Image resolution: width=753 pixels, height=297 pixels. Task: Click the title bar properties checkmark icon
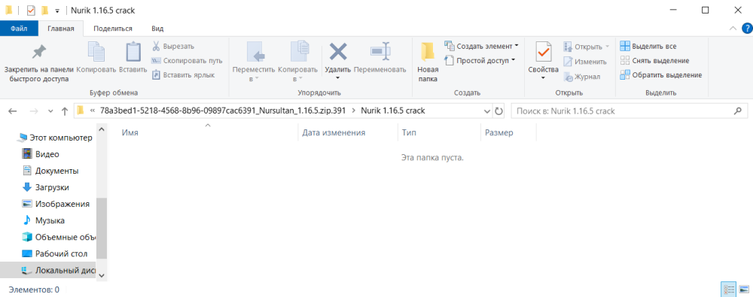[x=31, y=10]
